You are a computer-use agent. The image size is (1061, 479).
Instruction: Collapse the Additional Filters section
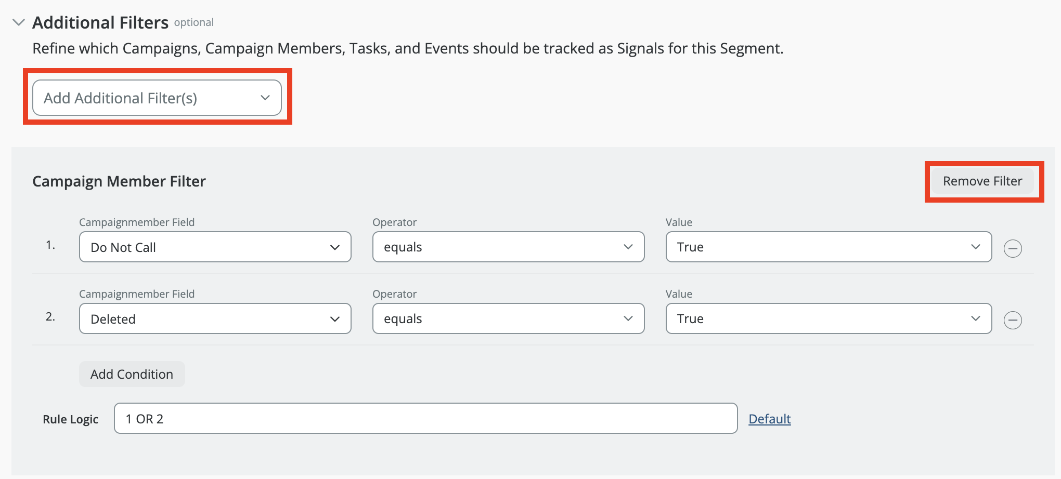[19, 22]
